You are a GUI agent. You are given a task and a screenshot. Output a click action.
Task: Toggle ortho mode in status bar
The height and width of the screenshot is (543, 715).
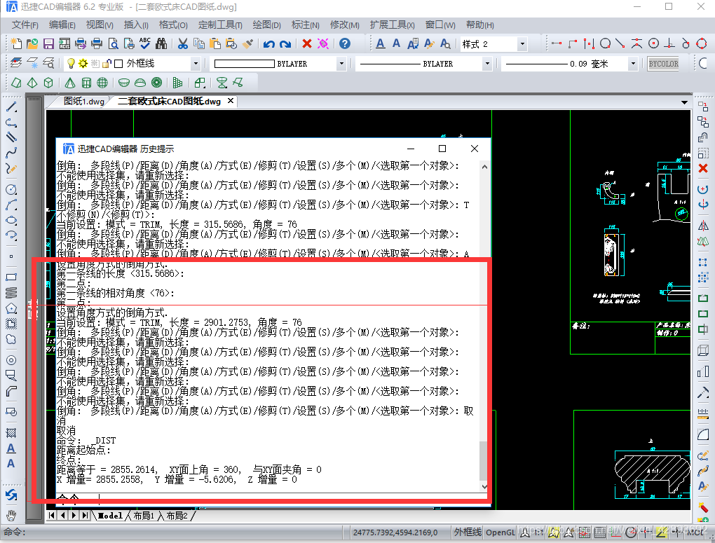point(615,532)
